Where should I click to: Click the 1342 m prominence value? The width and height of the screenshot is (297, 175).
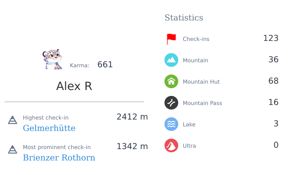tap(132, 146)
